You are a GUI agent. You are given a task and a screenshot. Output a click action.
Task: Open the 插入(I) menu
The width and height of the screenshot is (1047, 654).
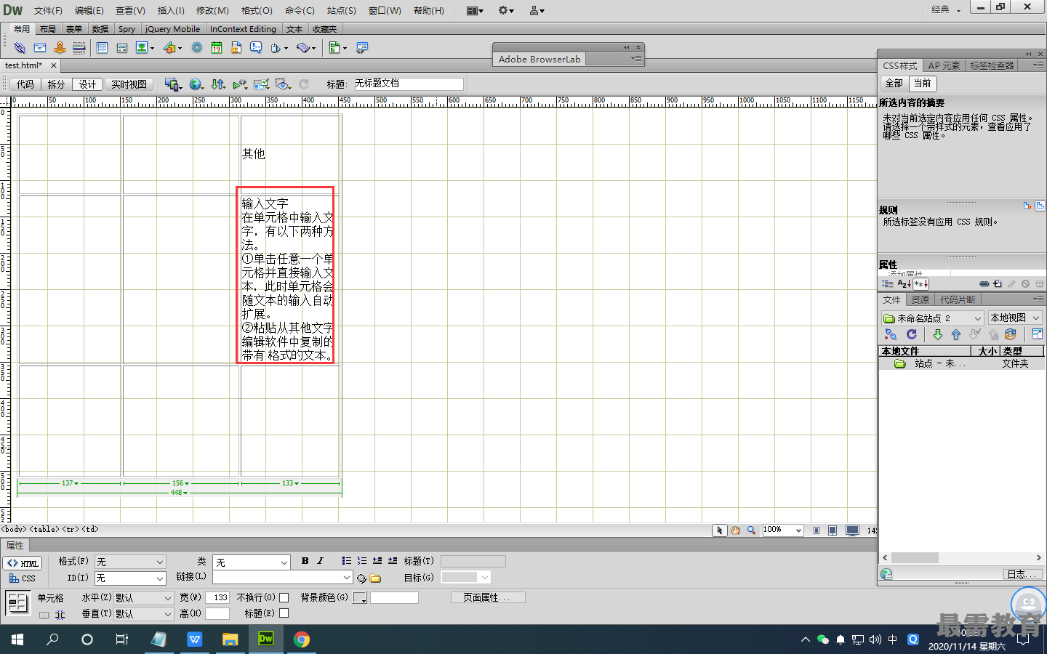coord(171,10)
